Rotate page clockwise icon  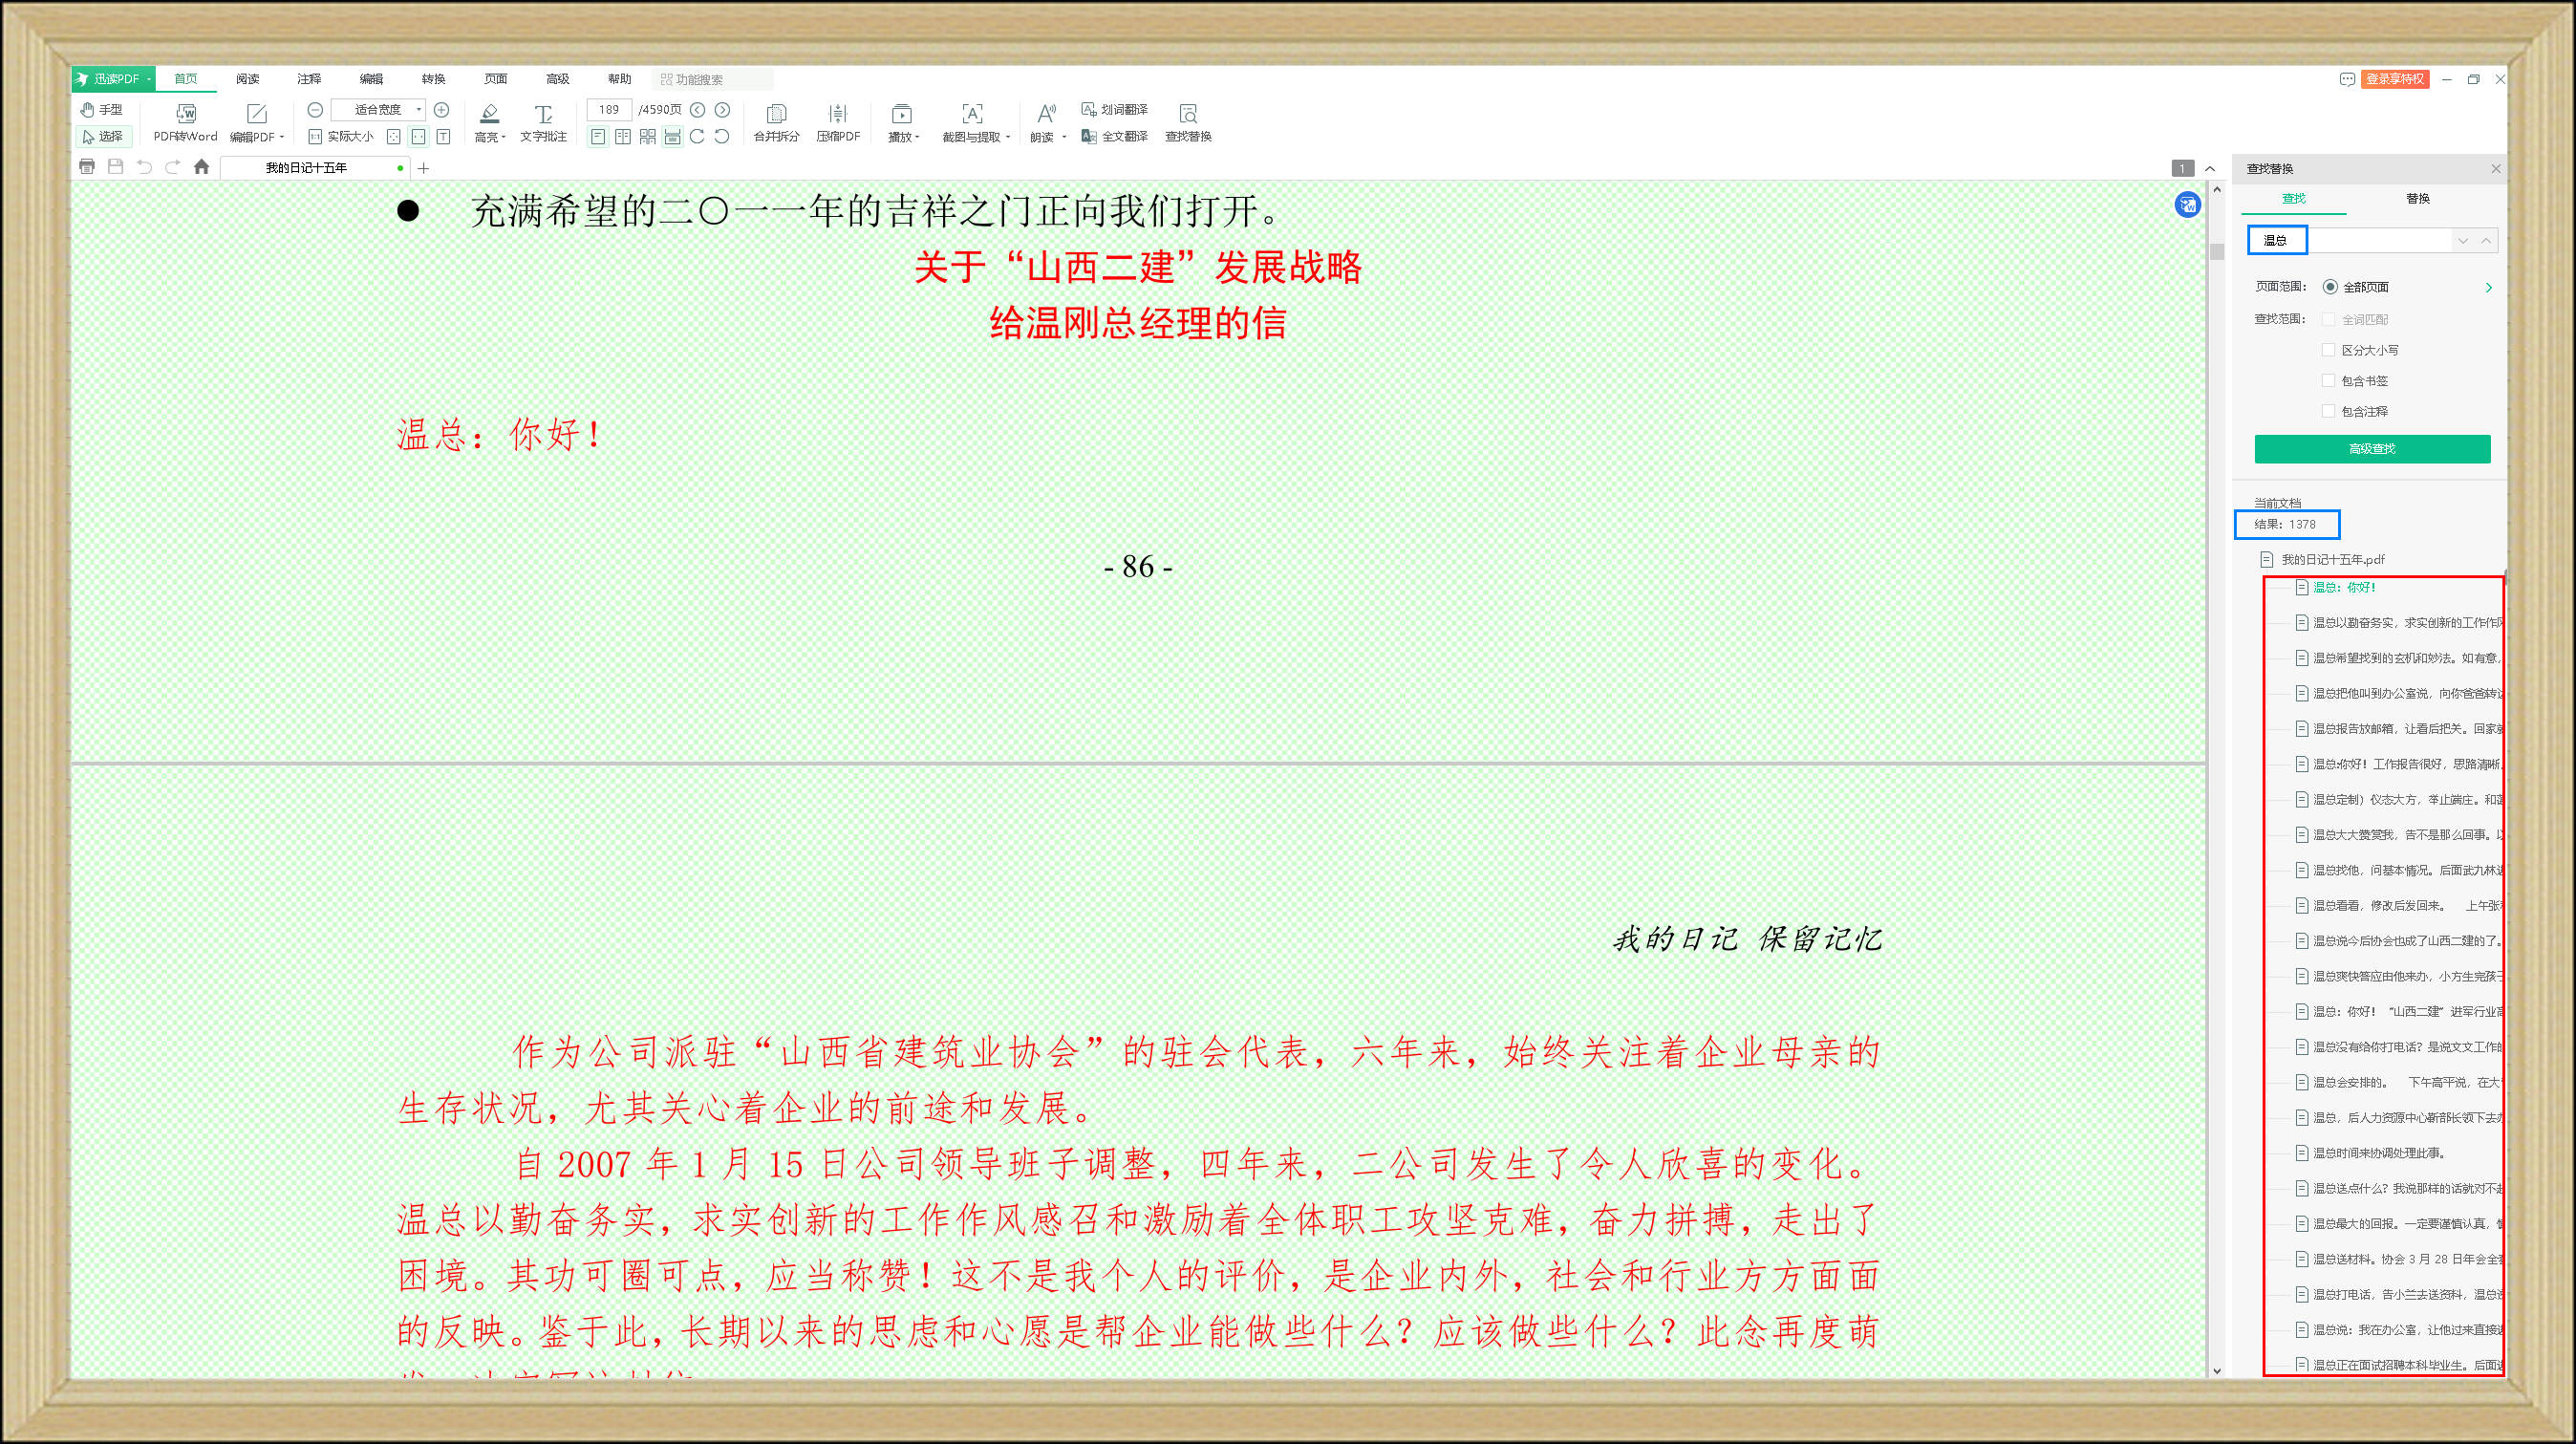point(697,136)
